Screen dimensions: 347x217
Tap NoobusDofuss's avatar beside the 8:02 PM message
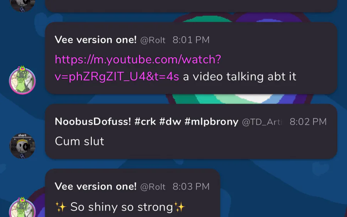(22, 146)
